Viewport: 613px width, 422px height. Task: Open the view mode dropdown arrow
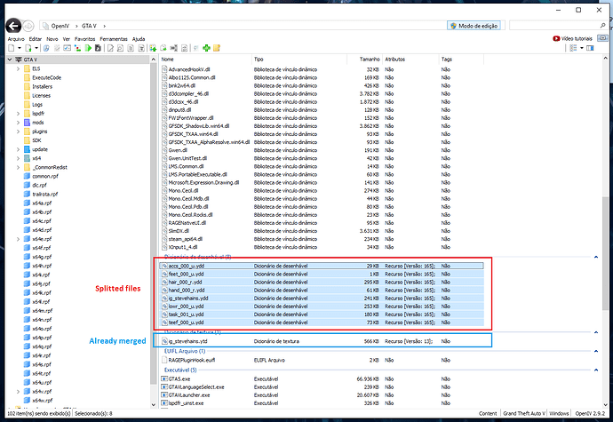582,48
